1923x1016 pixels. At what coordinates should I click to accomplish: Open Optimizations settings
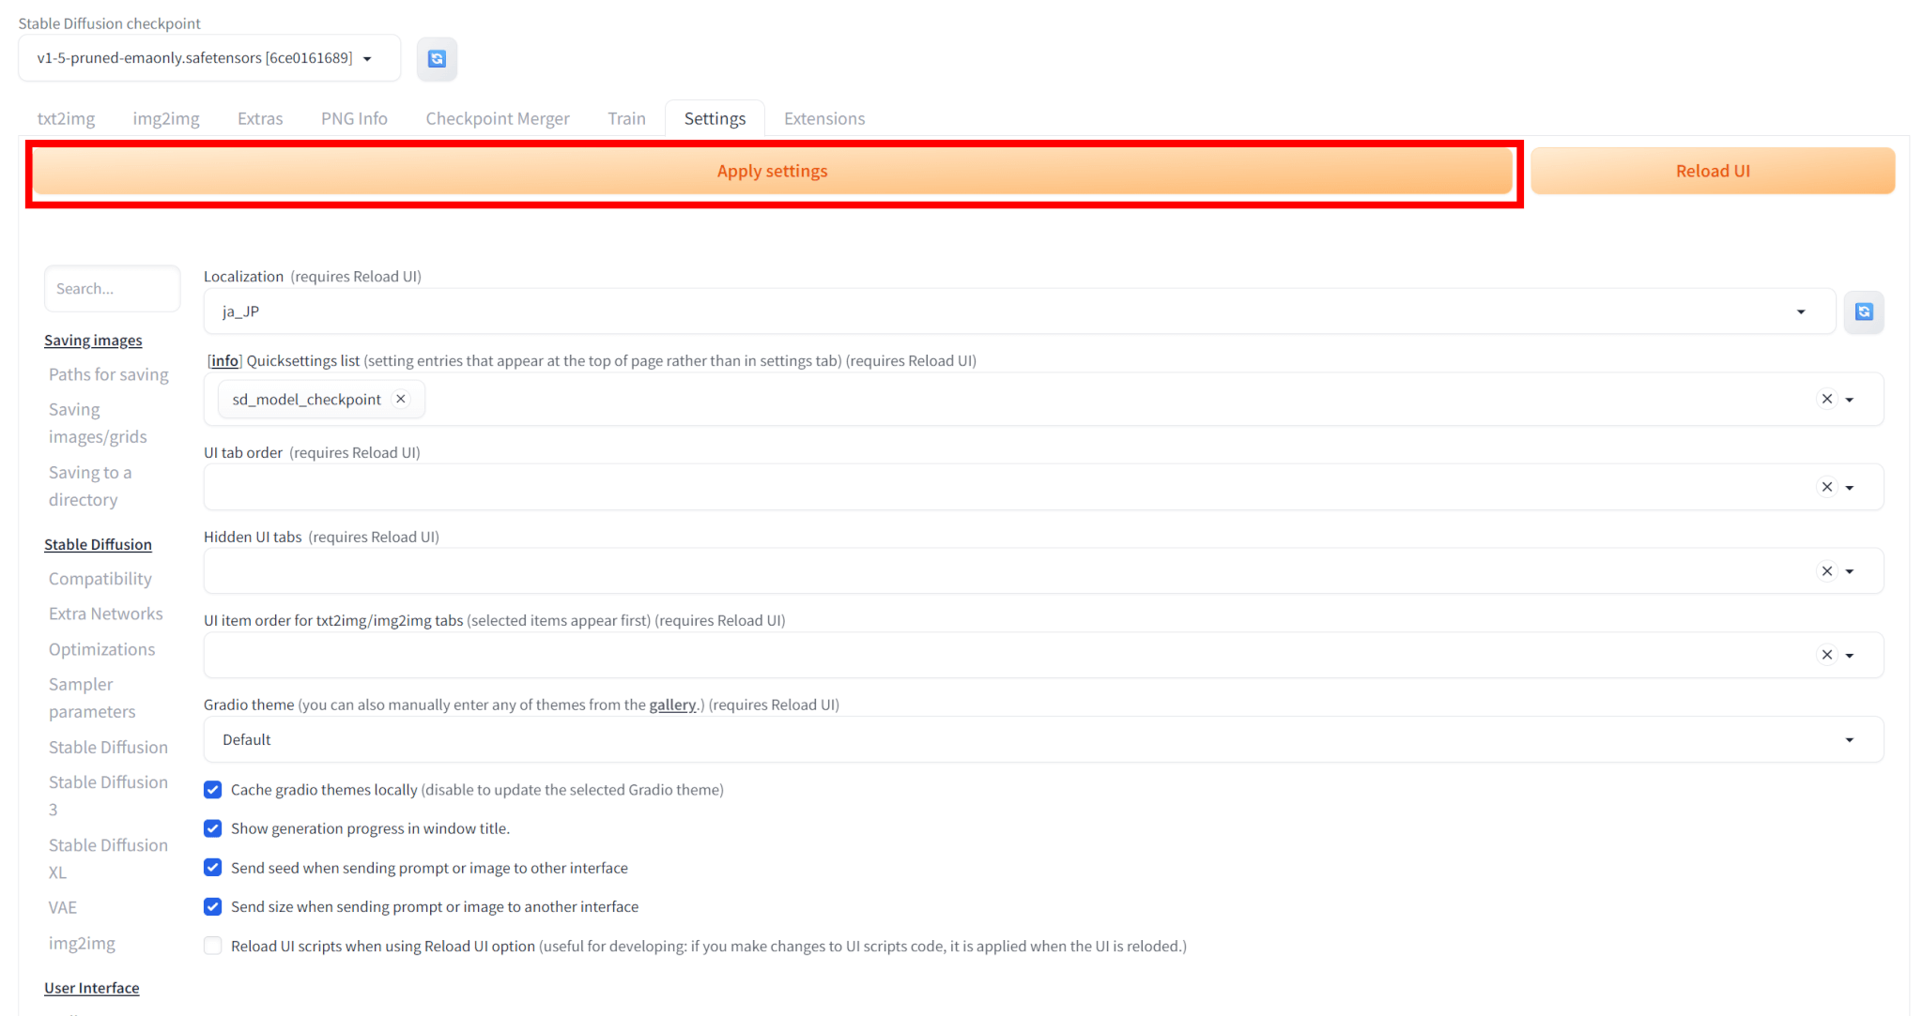[x=102, y=649]
